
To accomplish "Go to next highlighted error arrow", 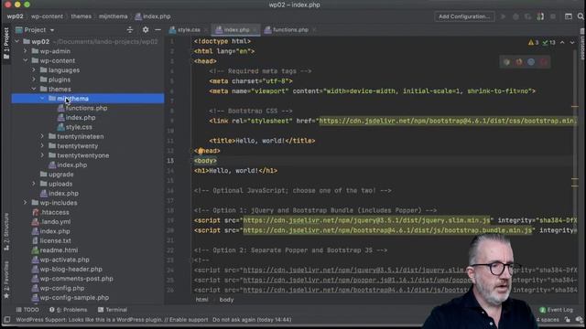I will (572, 43).
